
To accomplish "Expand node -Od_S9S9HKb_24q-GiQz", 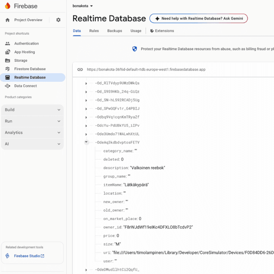I will tap(86, 92).
